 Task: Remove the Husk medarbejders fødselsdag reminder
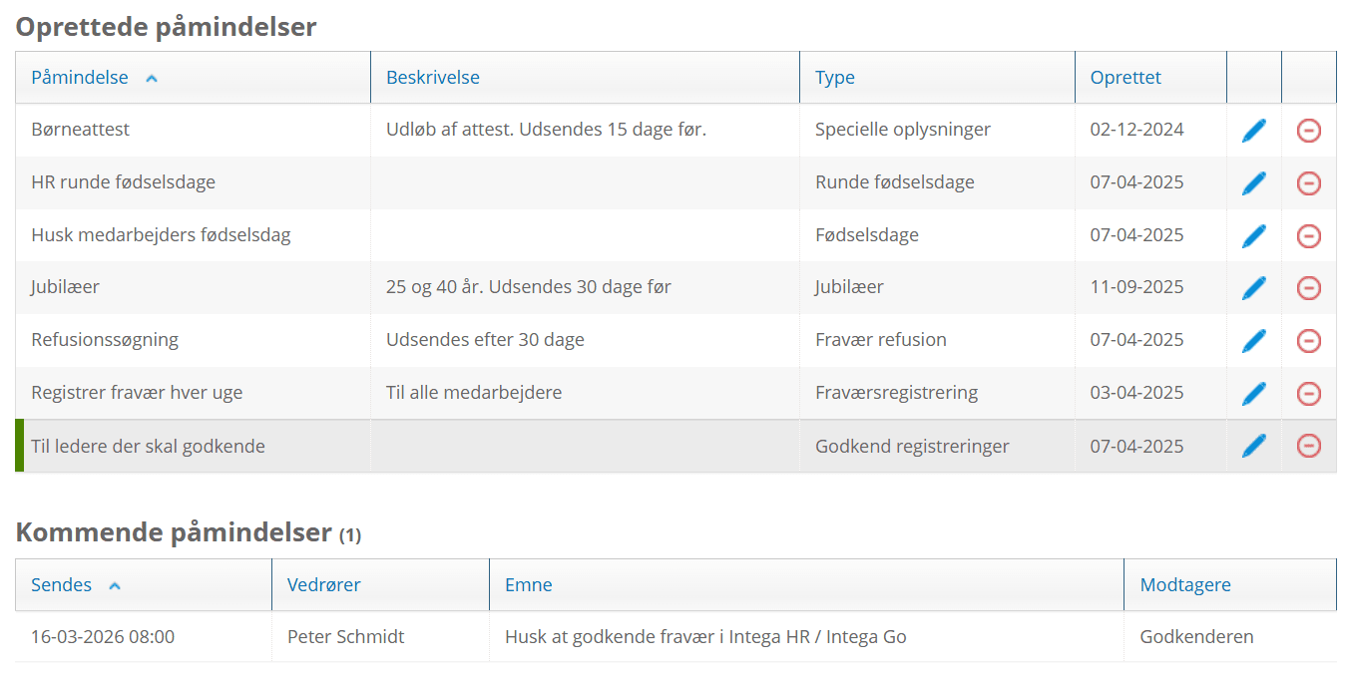1308,236
